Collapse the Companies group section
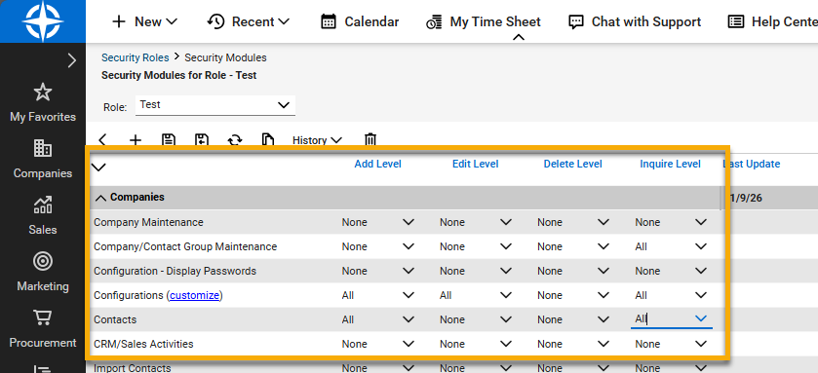Viewport: 818px width, 373px height. coord(100,198)
